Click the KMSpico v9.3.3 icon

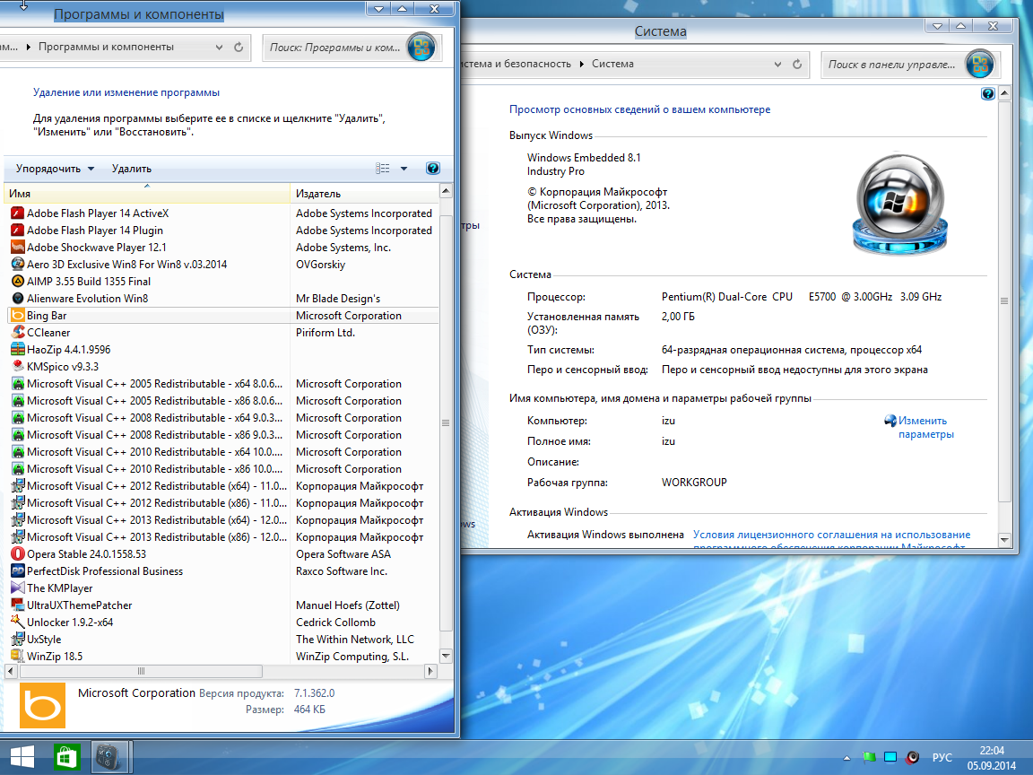point(18,366)
